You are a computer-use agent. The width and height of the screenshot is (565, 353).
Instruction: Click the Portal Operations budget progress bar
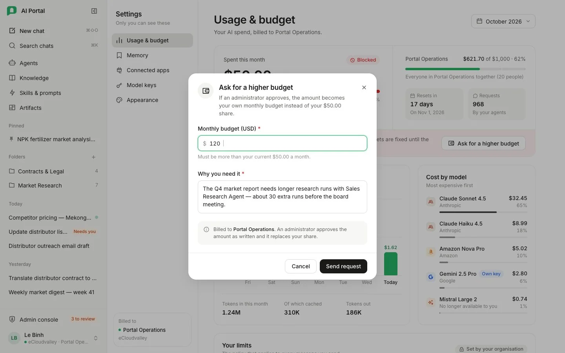465,69
